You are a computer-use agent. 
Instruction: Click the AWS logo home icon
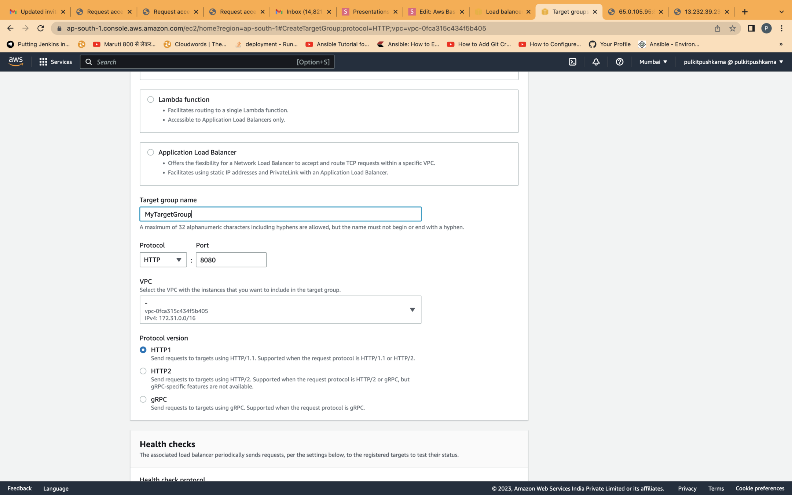(x=16, y=62)
